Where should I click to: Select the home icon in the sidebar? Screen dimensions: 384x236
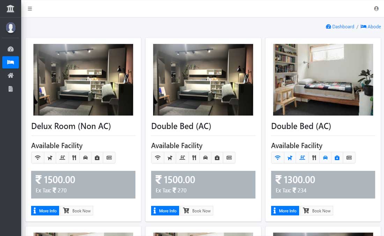[x=10, y=76]
